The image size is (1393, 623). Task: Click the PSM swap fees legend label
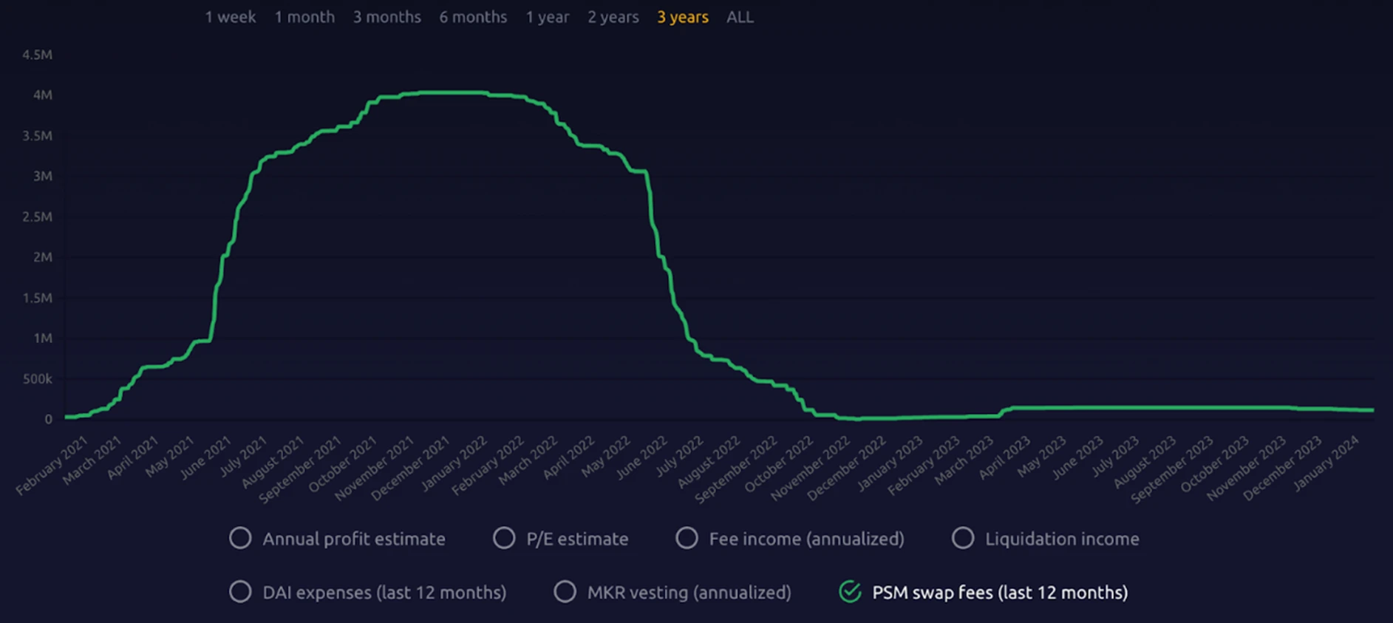1000,593
